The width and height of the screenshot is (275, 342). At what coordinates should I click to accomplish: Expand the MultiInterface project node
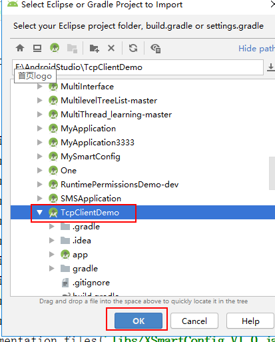click(40, 87)
